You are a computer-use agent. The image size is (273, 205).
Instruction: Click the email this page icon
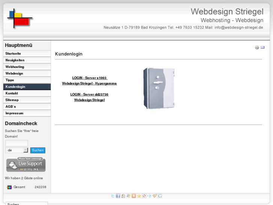click(262, 47)
